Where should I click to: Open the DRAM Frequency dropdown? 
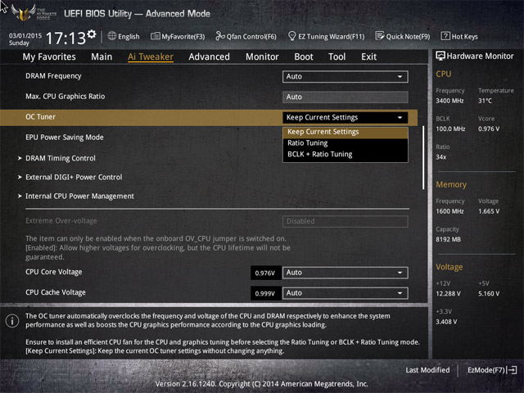(346, 76)
